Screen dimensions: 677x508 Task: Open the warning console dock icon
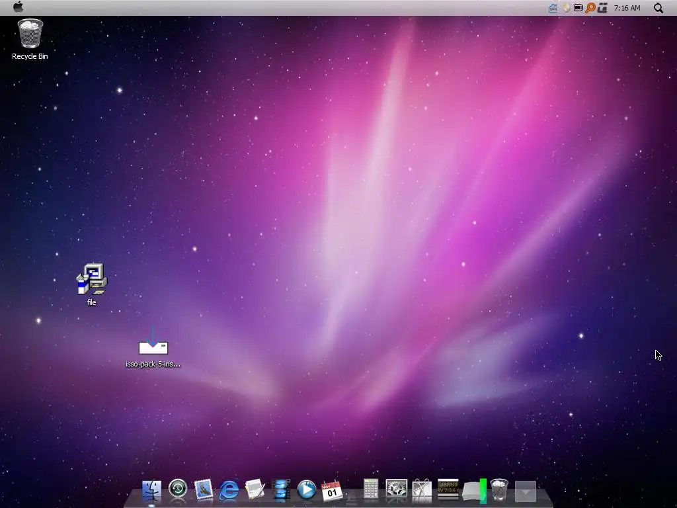click(x=448, y=489)
